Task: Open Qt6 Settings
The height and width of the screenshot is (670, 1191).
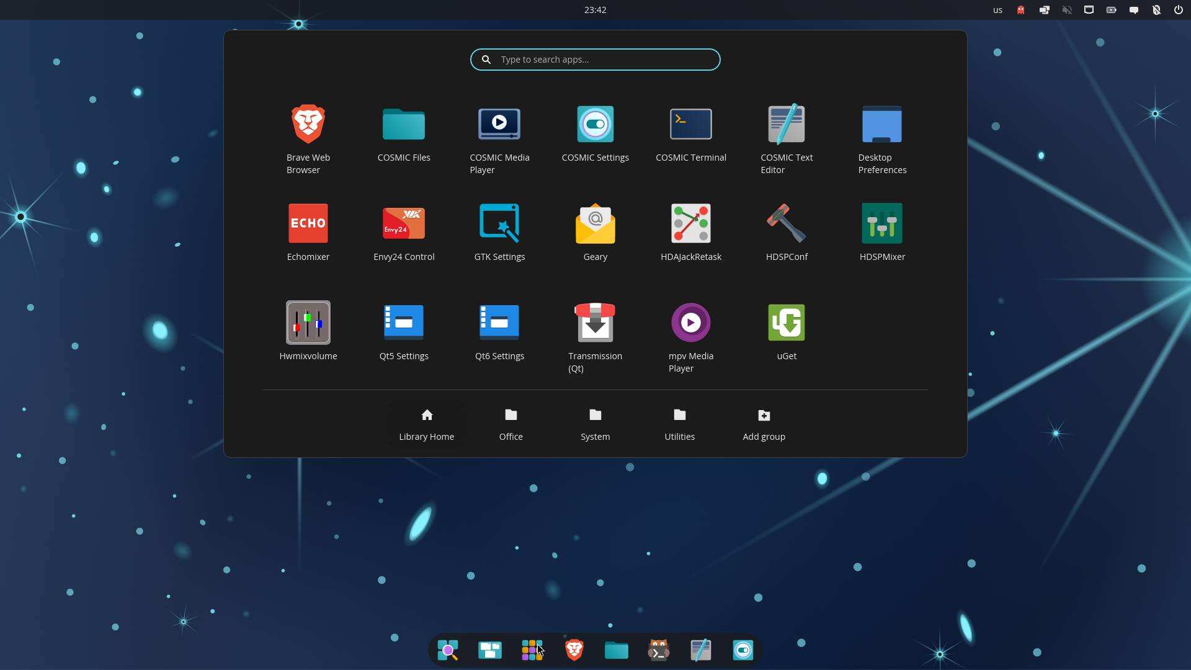Action: point(499,332)
